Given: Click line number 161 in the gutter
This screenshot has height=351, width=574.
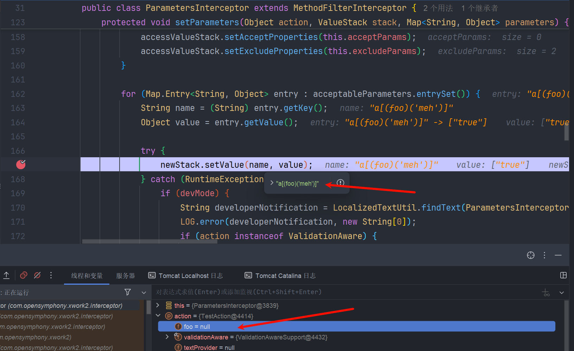Looking at the screenshot, I should [x=18, y=80].
